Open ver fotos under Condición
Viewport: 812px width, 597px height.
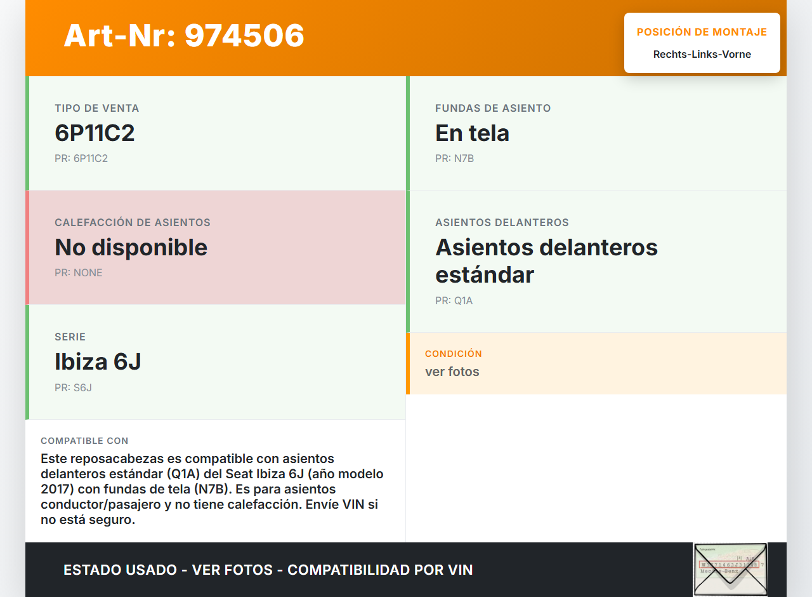(x=452, y=372)
